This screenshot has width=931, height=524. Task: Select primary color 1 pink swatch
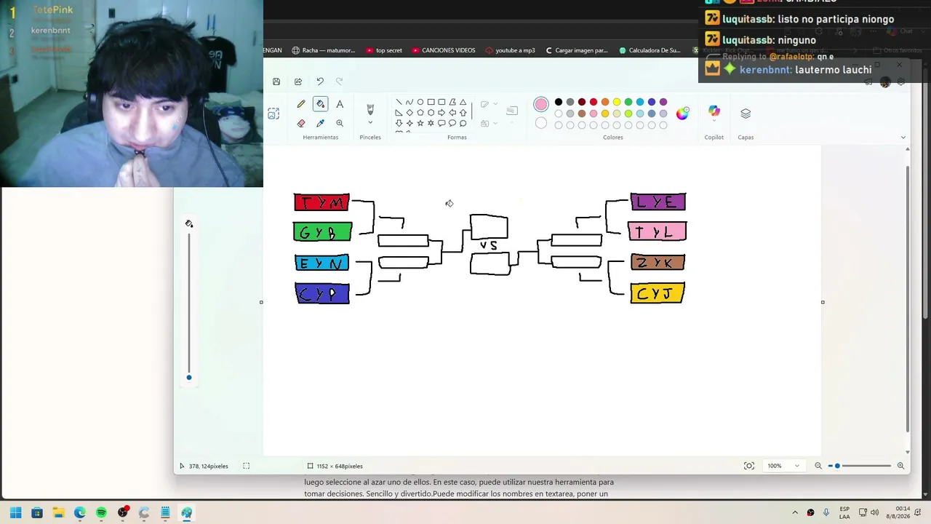[x=541, y=106]
